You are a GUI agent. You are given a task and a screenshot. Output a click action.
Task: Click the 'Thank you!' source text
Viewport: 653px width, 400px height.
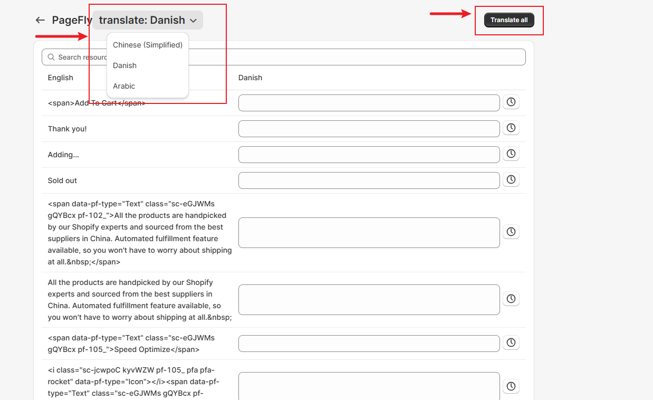[68, 129]
